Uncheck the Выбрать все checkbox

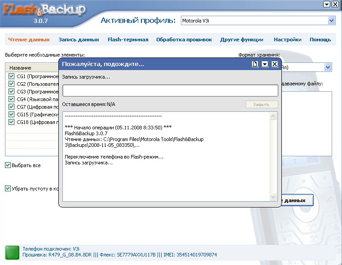tap(8, 165)
